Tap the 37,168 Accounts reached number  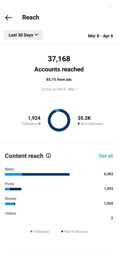(x=59, y=59)
